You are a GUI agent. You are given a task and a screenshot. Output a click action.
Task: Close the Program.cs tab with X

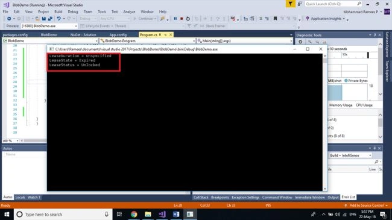tap(171, 35)
